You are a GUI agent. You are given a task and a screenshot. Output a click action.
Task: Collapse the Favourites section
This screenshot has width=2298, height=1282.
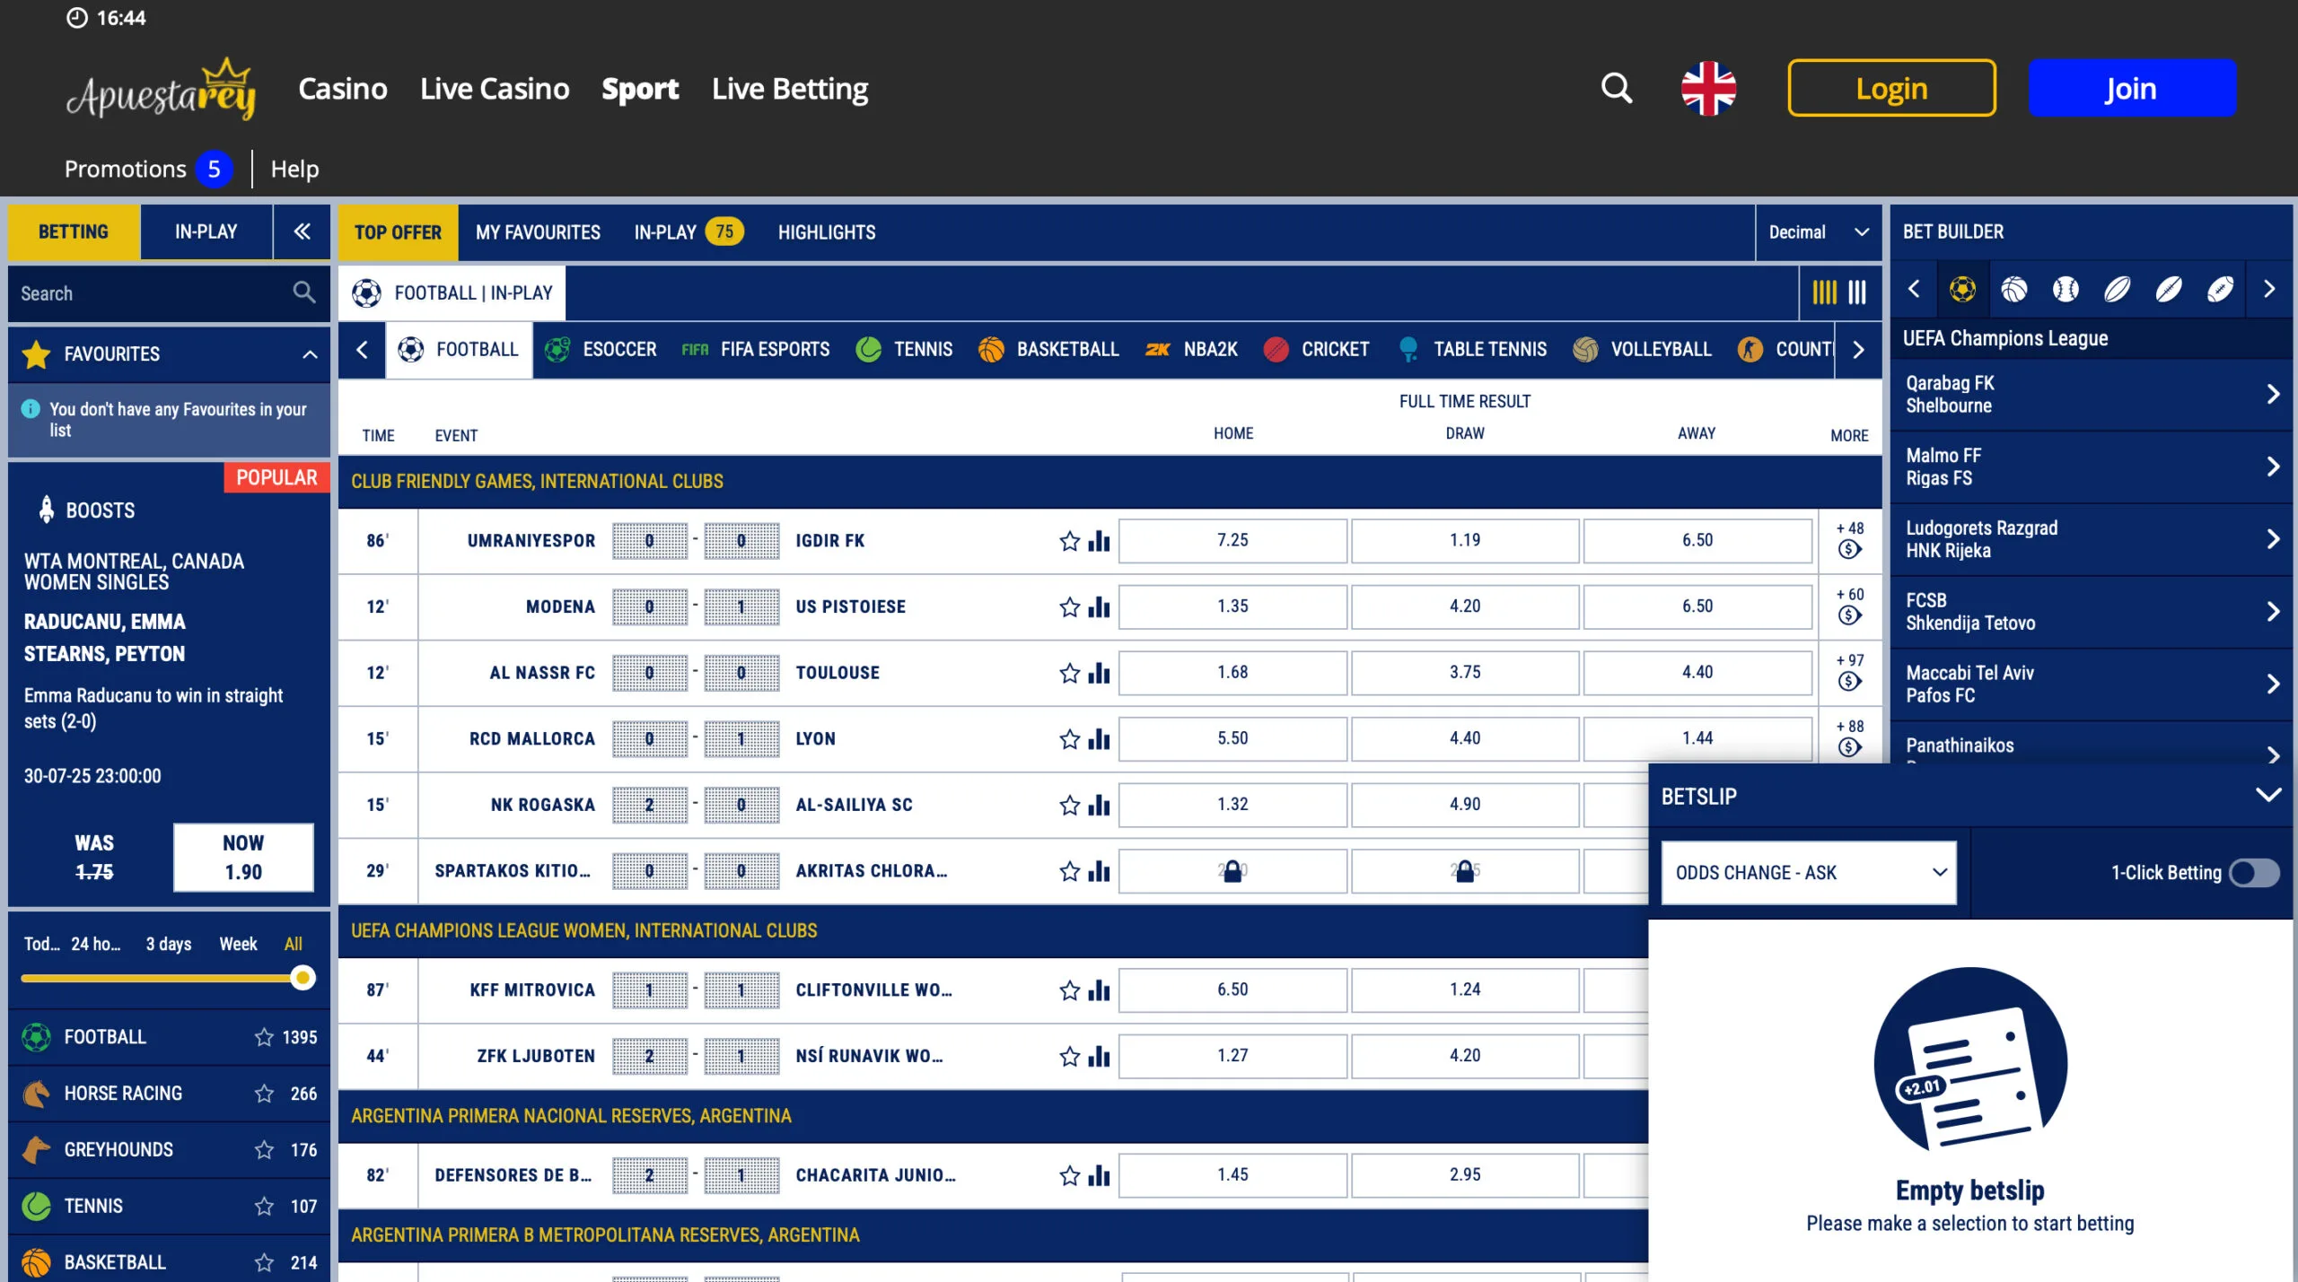pyautogui.click(x=310, y=354)
